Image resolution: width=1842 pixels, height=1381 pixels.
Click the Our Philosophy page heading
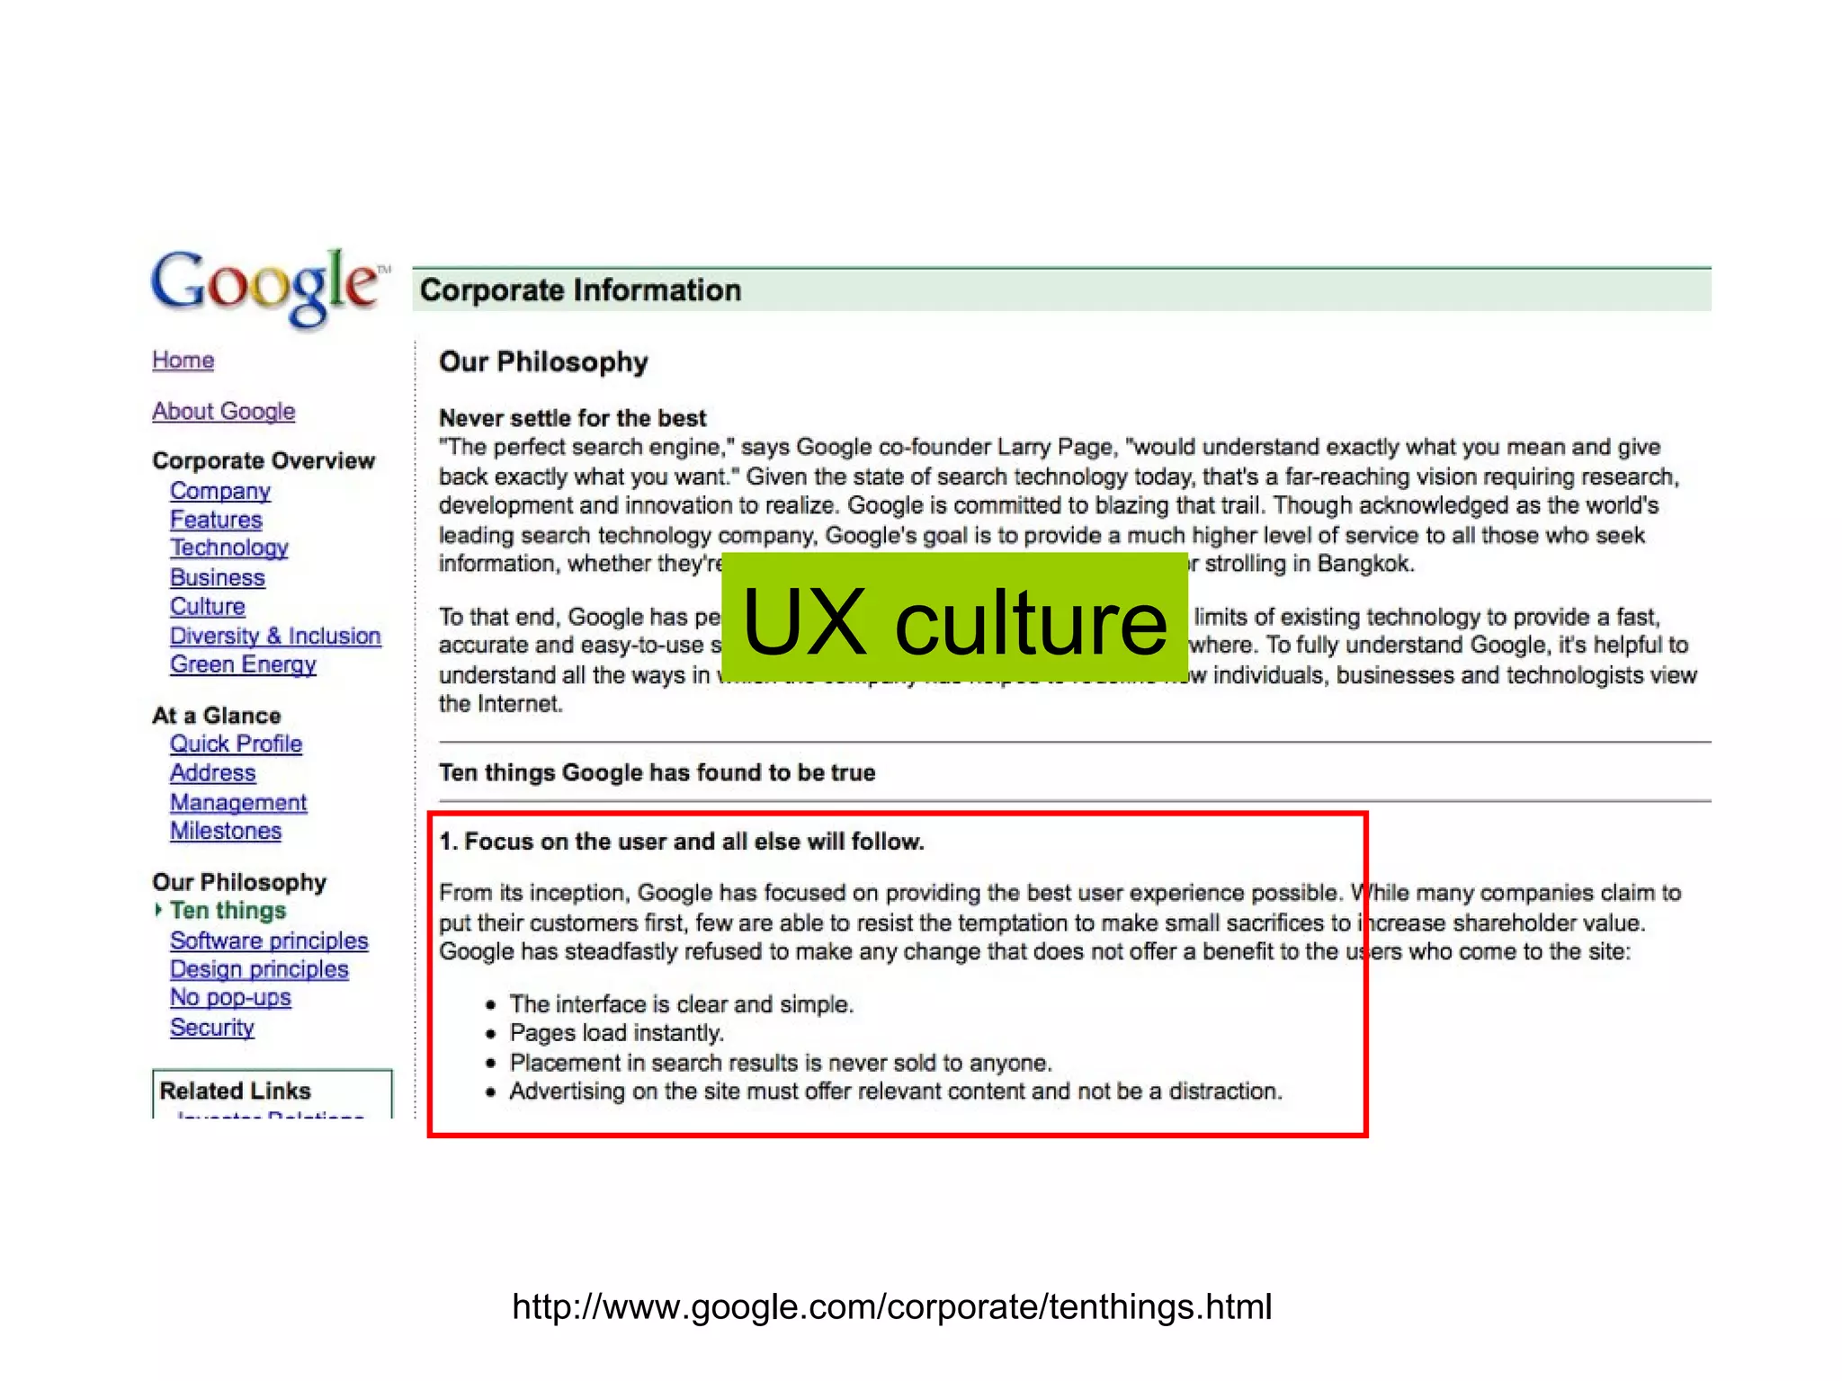543,361
